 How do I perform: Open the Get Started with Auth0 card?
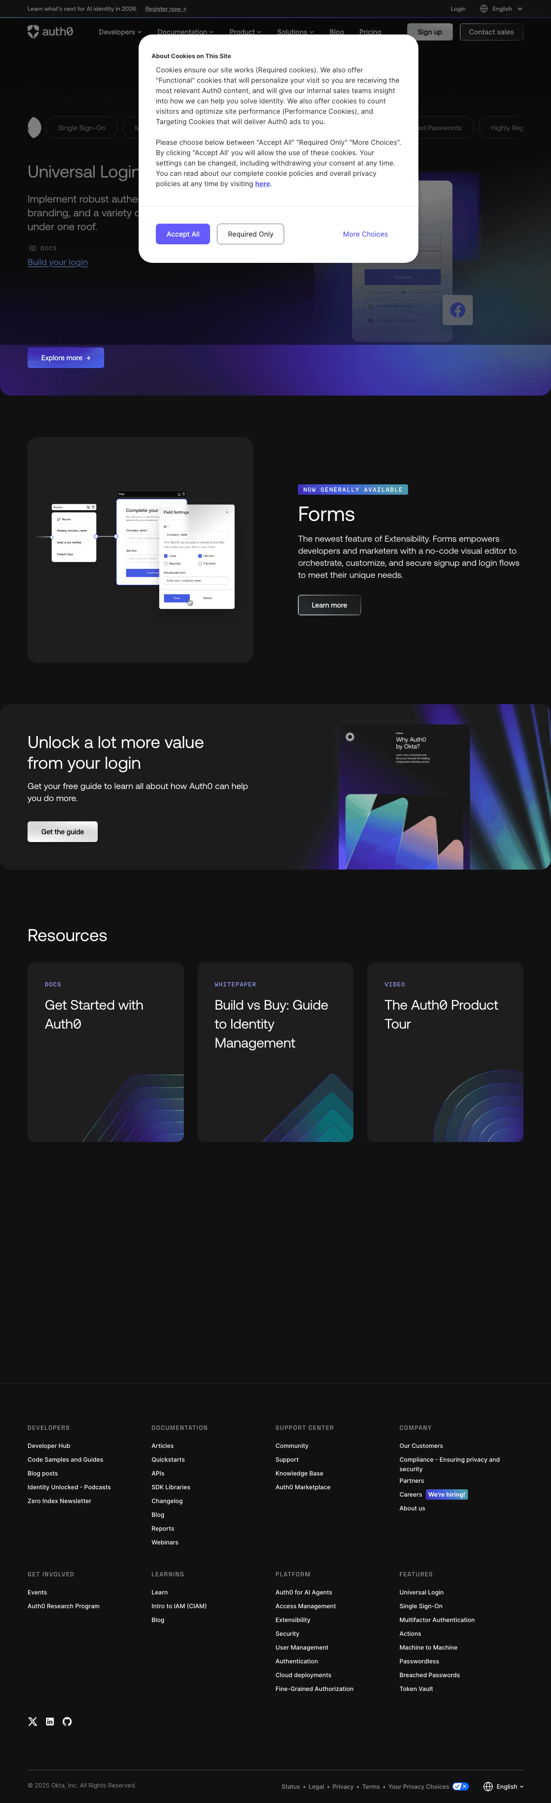pyautogui.click(x=105, y=1052)
